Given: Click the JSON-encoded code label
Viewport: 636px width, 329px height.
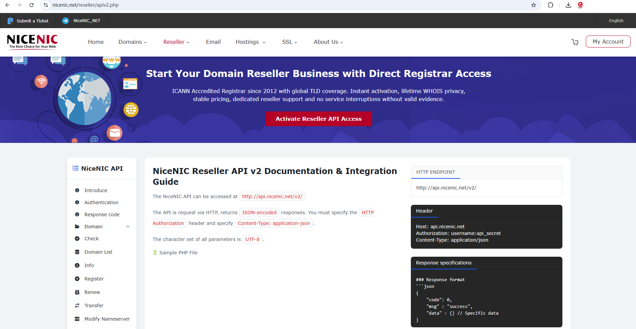Looking at the screenshot, I should (x=259, y=213).
